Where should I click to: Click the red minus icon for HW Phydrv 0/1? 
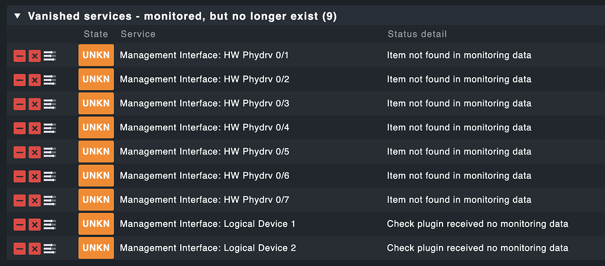pyautogui.click(x=19, y=55)
